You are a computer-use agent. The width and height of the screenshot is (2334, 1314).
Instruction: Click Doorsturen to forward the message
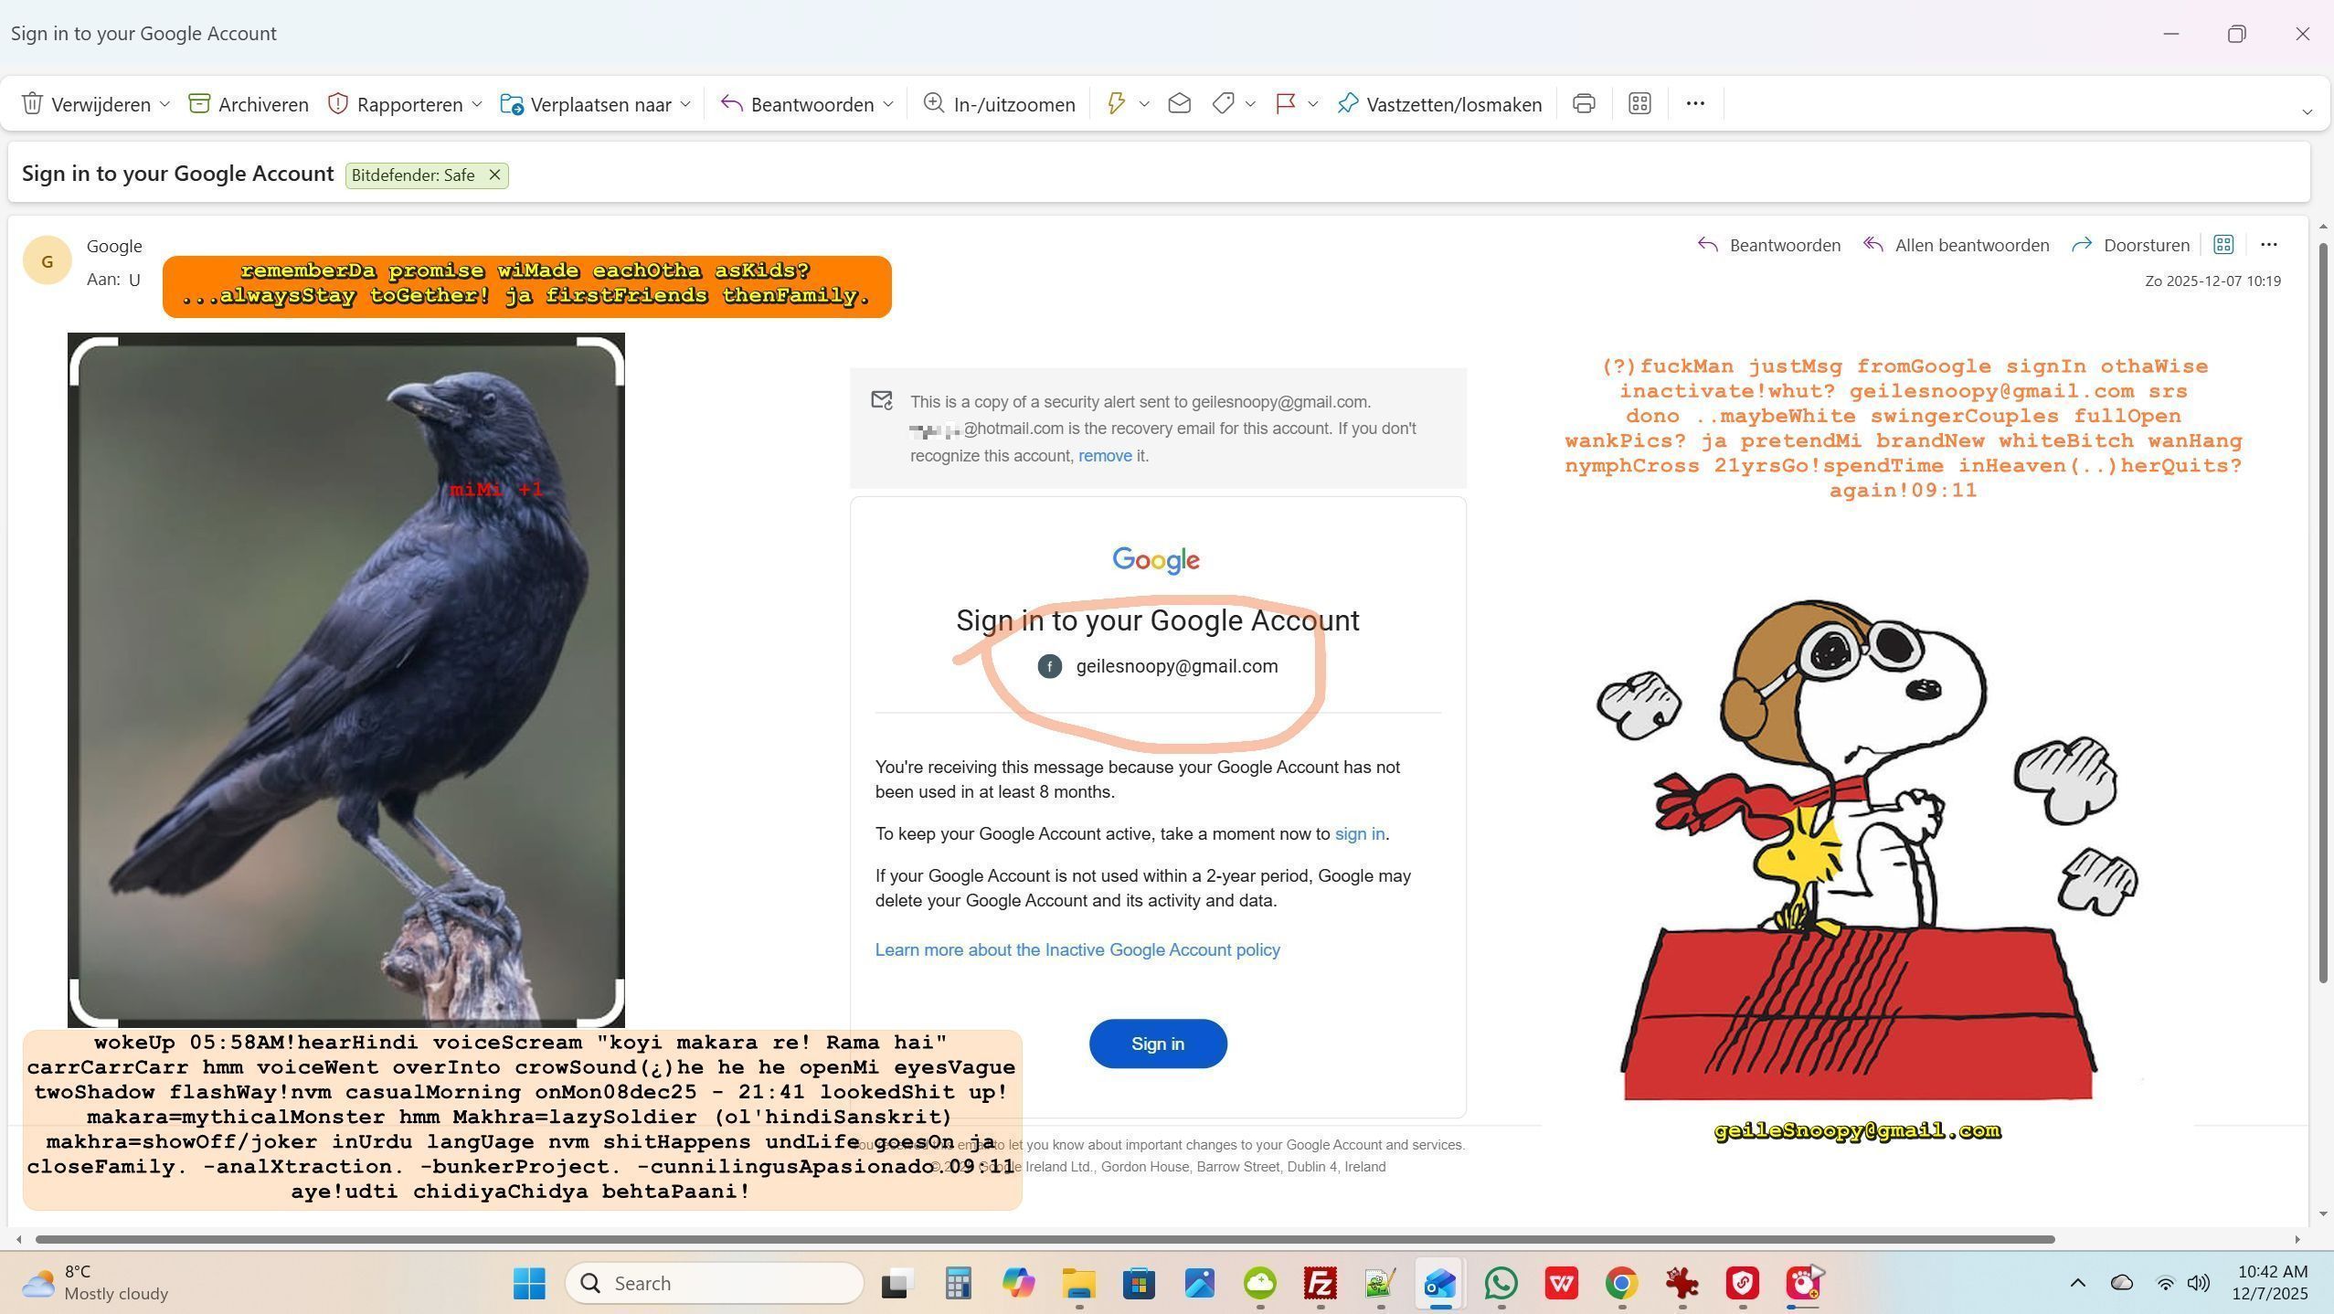(2130, 245)
